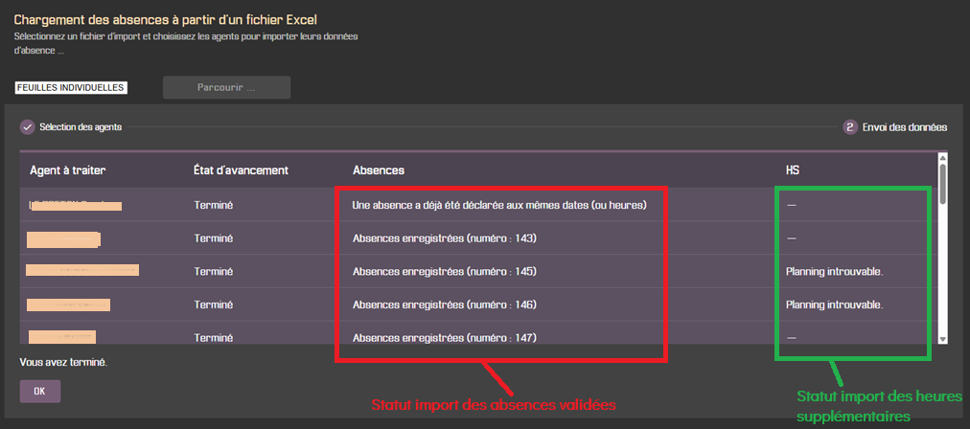Click the Envoi des données step label
Screen dimensions: 970x429
(x=905, y=127)
